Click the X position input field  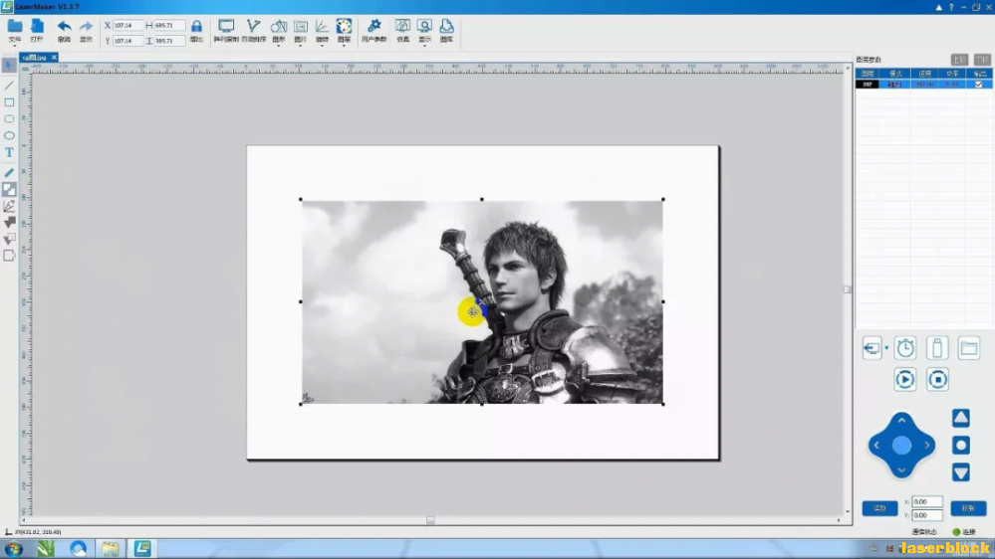click(x=126, y=25)
